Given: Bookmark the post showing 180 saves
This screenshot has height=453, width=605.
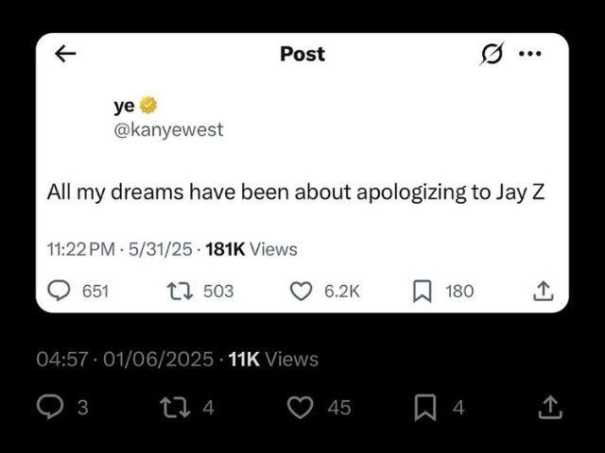Looking at the screenshot, I should [x=423, y=292].
